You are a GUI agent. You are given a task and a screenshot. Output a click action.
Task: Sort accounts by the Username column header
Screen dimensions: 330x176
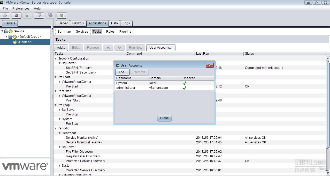132,78
